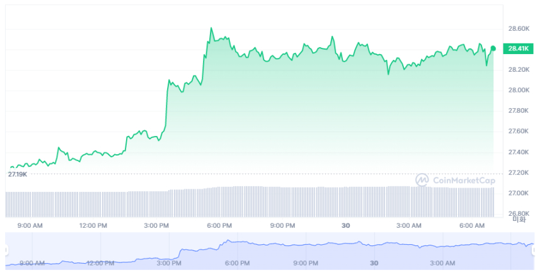Click the green 28.41K current price tag
The width and height of the screenshot is (542, 275).
tap(519, 48)
